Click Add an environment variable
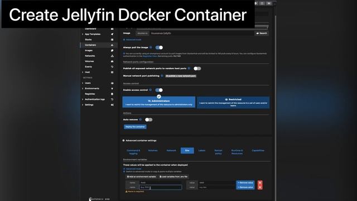The height and width of the screenshot is (201, 357). pos(141,176)
